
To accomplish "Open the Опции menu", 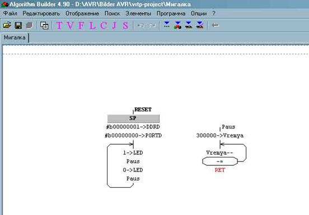I will (x=199, y=13).
